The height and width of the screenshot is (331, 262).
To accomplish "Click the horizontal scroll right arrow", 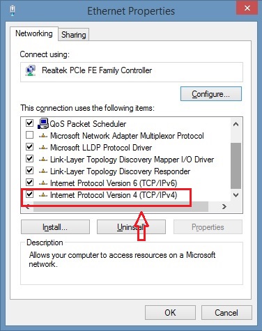I will [x=224, y=206].
